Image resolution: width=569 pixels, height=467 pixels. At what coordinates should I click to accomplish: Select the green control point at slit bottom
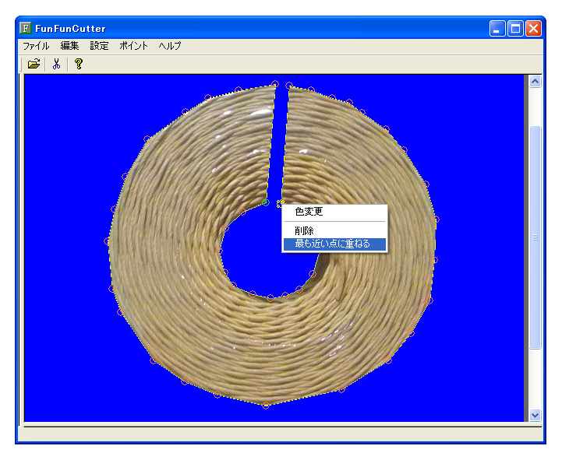266,202
